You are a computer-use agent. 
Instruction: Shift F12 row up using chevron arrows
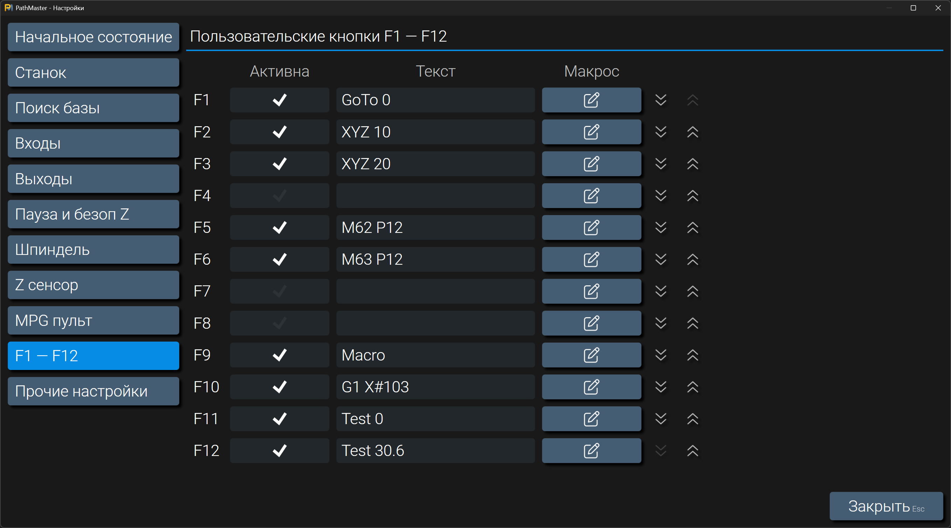pos(692,451)
